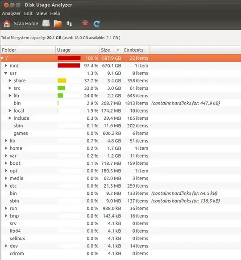
Task: Click the Scan Remote Folder arrows icon
Action: (70, 24)
